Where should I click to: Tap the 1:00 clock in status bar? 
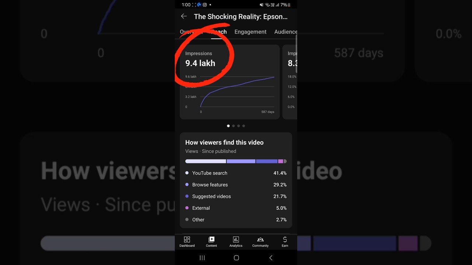click(186, 5)
